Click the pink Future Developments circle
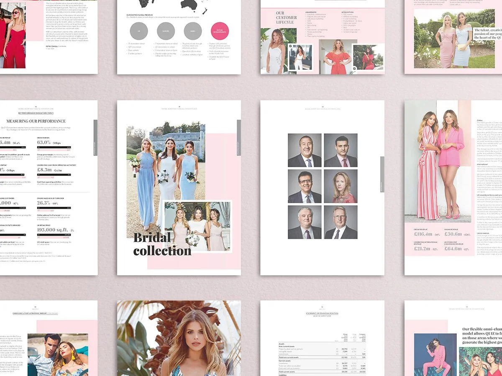 [220, 31]
